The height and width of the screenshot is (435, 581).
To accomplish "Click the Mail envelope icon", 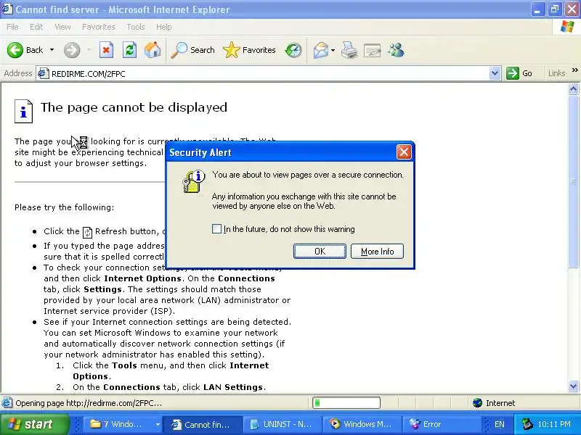I will click(320, 50).
